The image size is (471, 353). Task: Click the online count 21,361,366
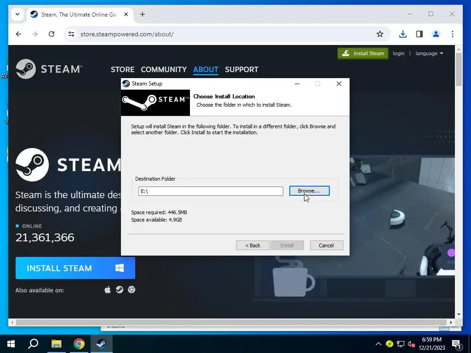click(45, 238)
